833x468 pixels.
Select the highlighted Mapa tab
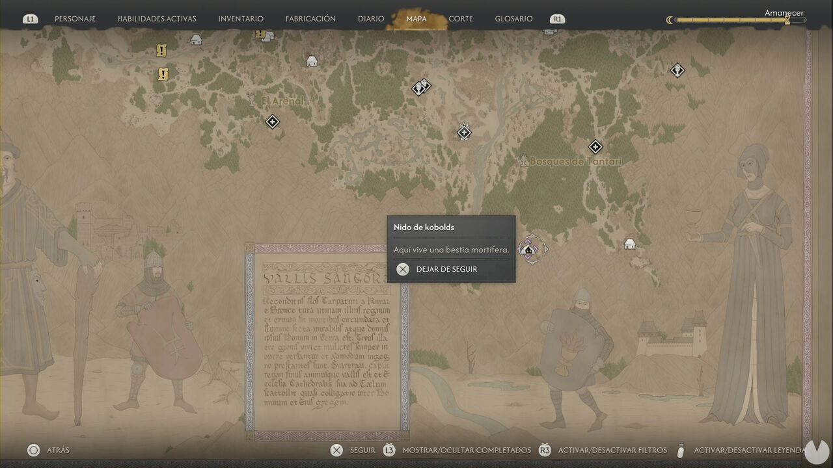[x=416, y=19]
